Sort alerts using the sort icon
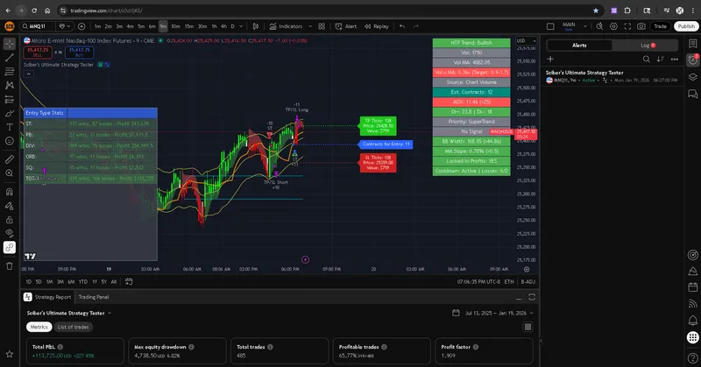This screenshot has width=701, height=367. point(661,59)
